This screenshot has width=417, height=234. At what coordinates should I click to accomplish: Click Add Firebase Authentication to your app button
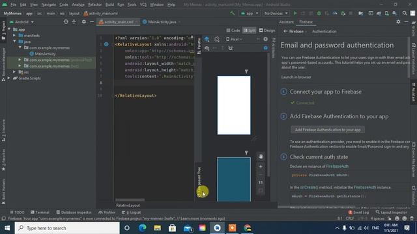point(328,130)
